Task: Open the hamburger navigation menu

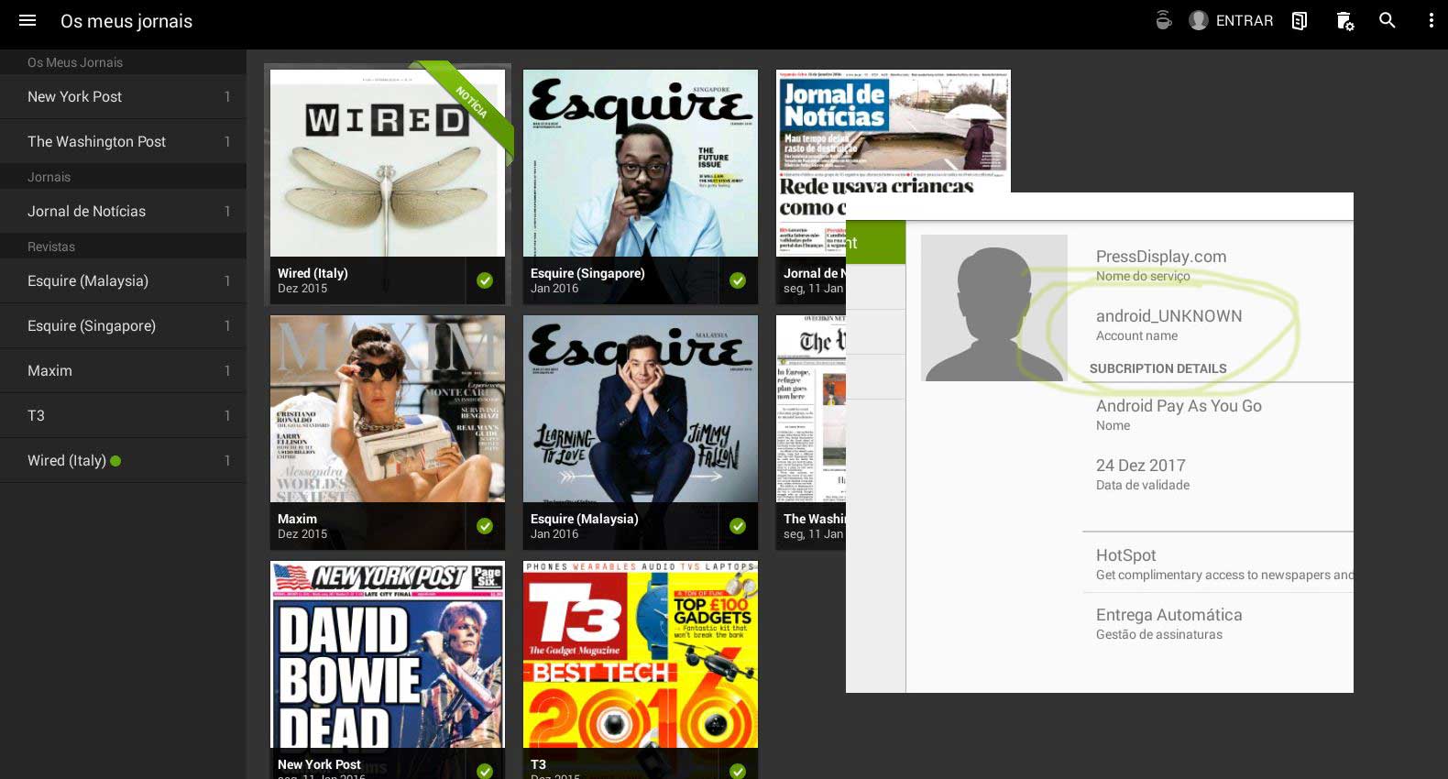Action: coord(27,20)
